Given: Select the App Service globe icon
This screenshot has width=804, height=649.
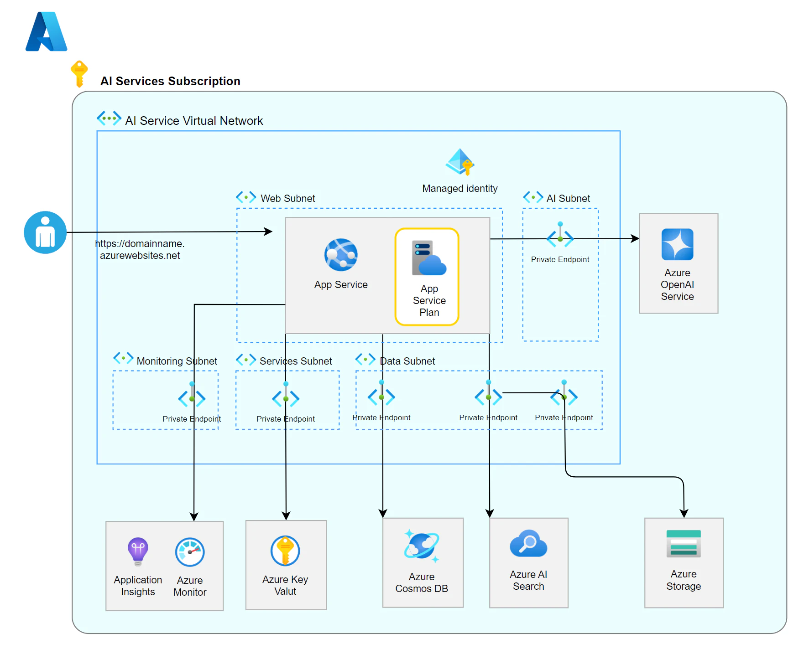Looking at the screenshot, I should pos(341,255).
